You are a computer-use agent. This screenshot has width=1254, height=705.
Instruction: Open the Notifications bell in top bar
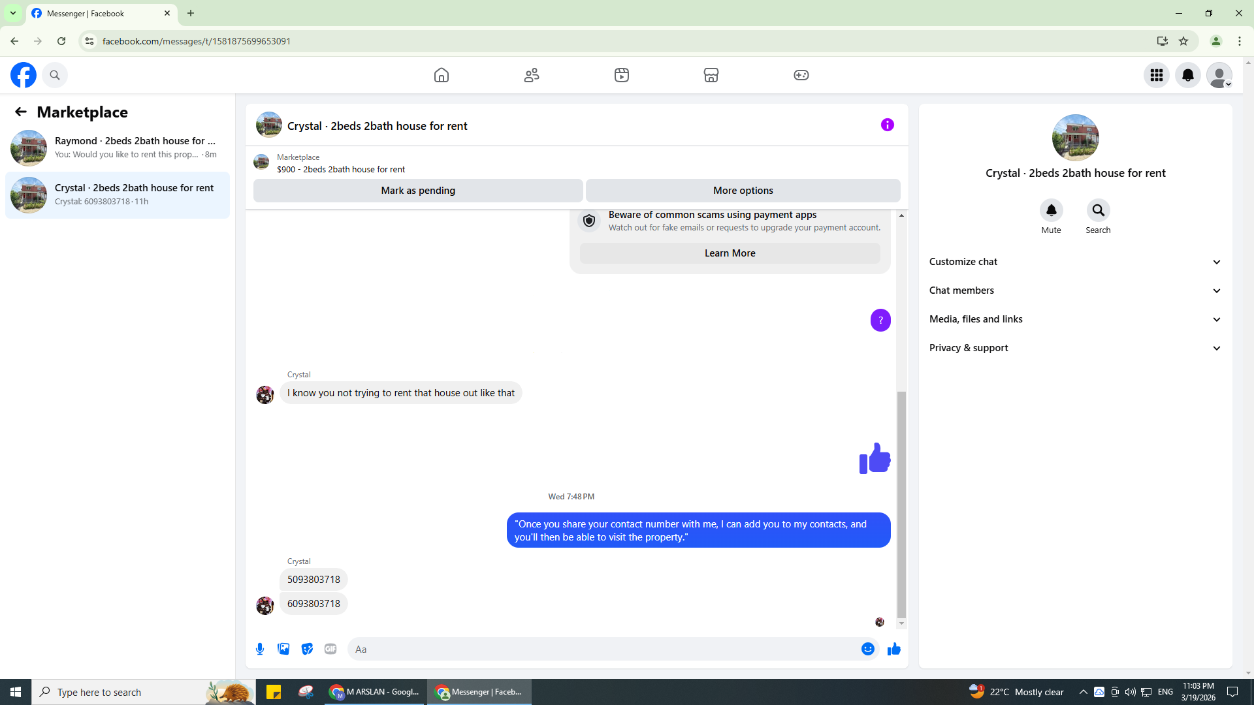point(1188,75)
